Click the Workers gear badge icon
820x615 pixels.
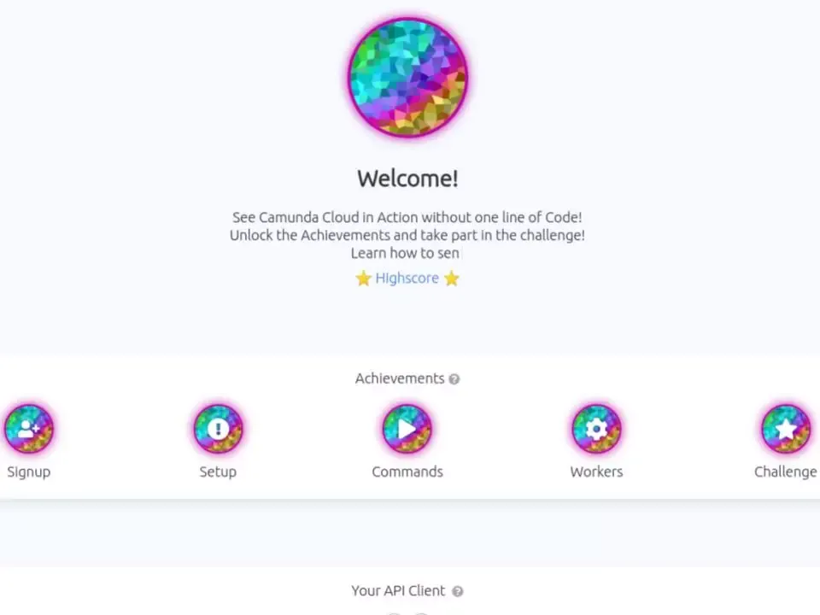click(597, 429)
